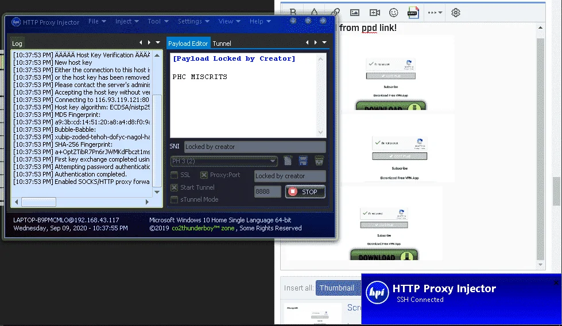Click the GIF file icon in editor toolbar
This screenshot has width=562, height=326.
[413, 13]
